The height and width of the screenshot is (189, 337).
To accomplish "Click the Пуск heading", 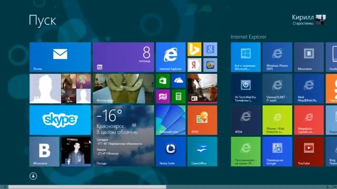I will pos(42,20).
